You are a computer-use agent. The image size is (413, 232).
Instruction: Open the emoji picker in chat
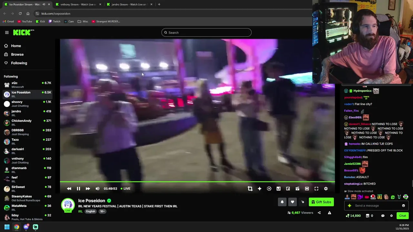click(x=403, y=206)
